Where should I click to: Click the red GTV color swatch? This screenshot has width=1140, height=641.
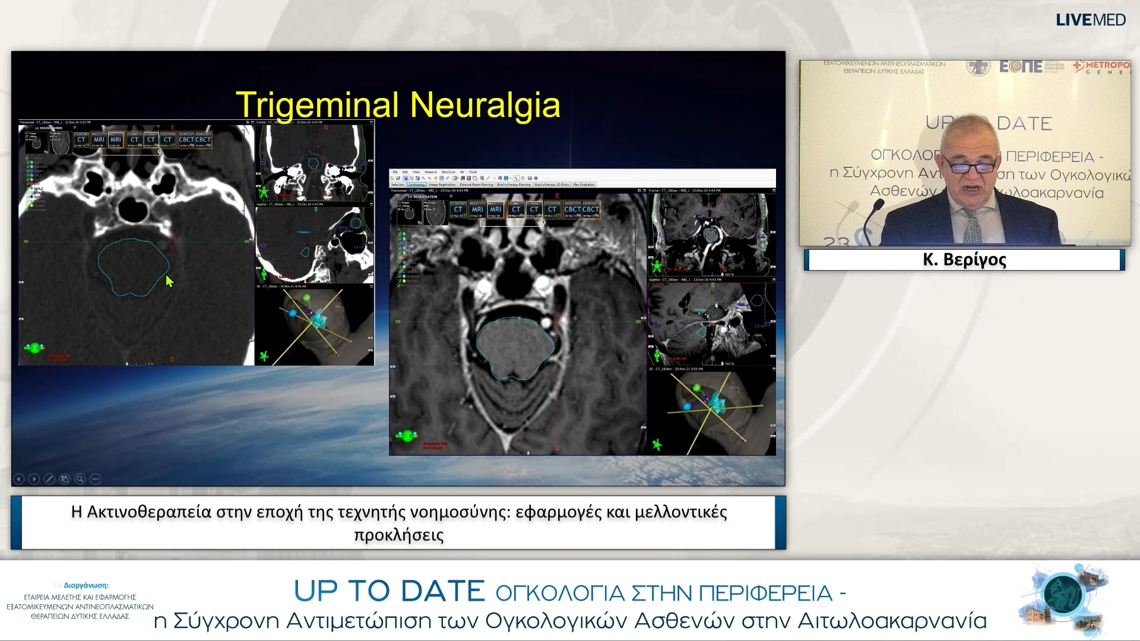(31, 184)
